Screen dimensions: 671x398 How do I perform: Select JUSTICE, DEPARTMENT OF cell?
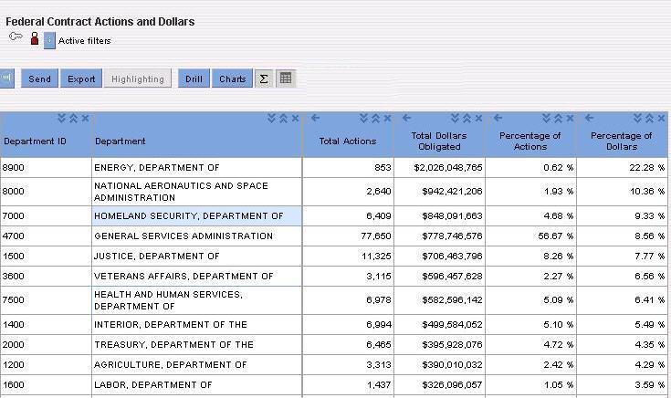pos(197,257)
